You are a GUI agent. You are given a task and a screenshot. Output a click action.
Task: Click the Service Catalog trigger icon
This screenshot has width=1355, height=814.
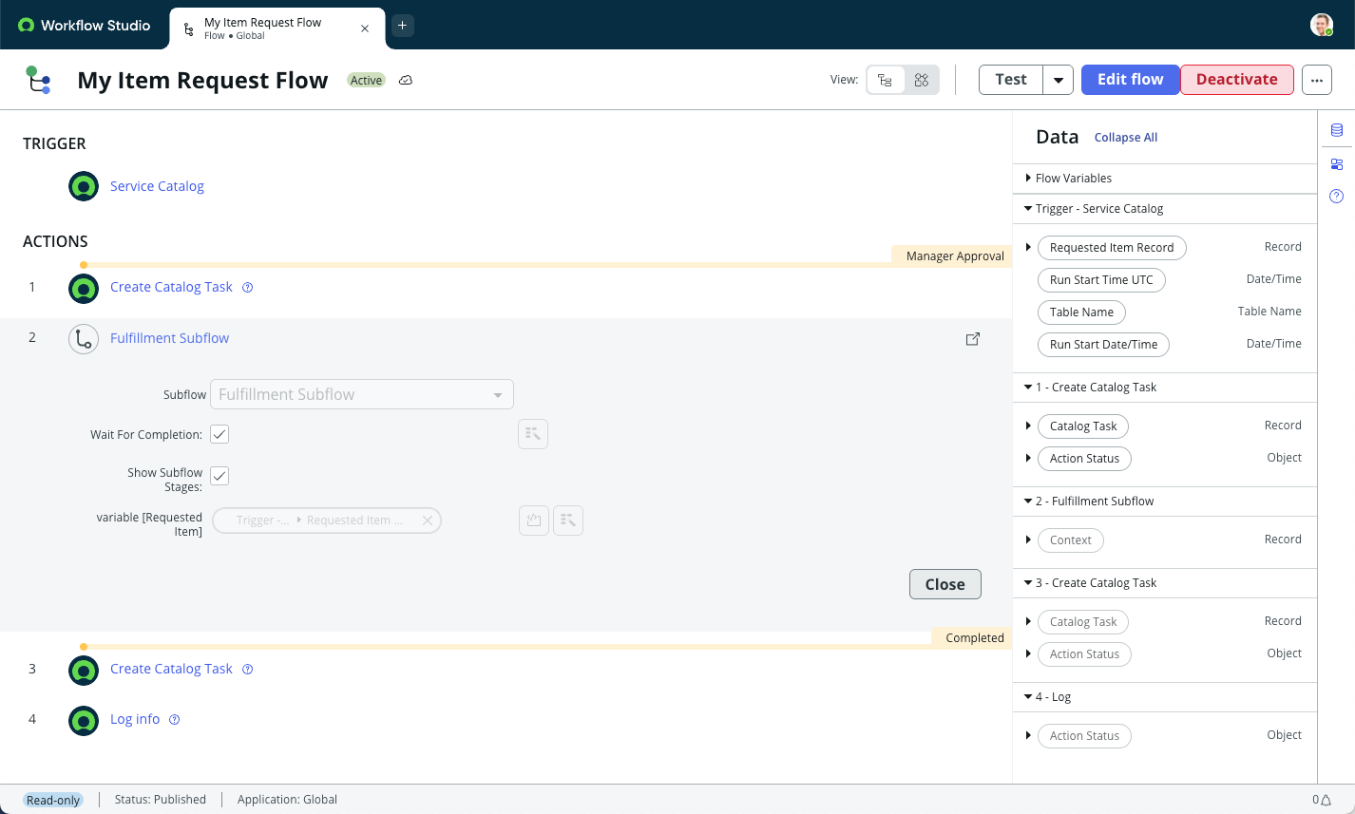(84, 186)
